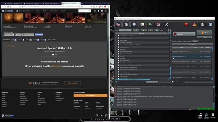
Task: Open the instance manager icon in Mod Organizer
Action: [x=118, y=25]
